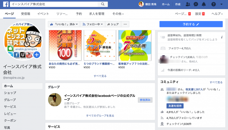The width and height of the screenshot is (228, 130).
Task: Select ホーム in the left sidebar
Action: (x=22, y=86)
